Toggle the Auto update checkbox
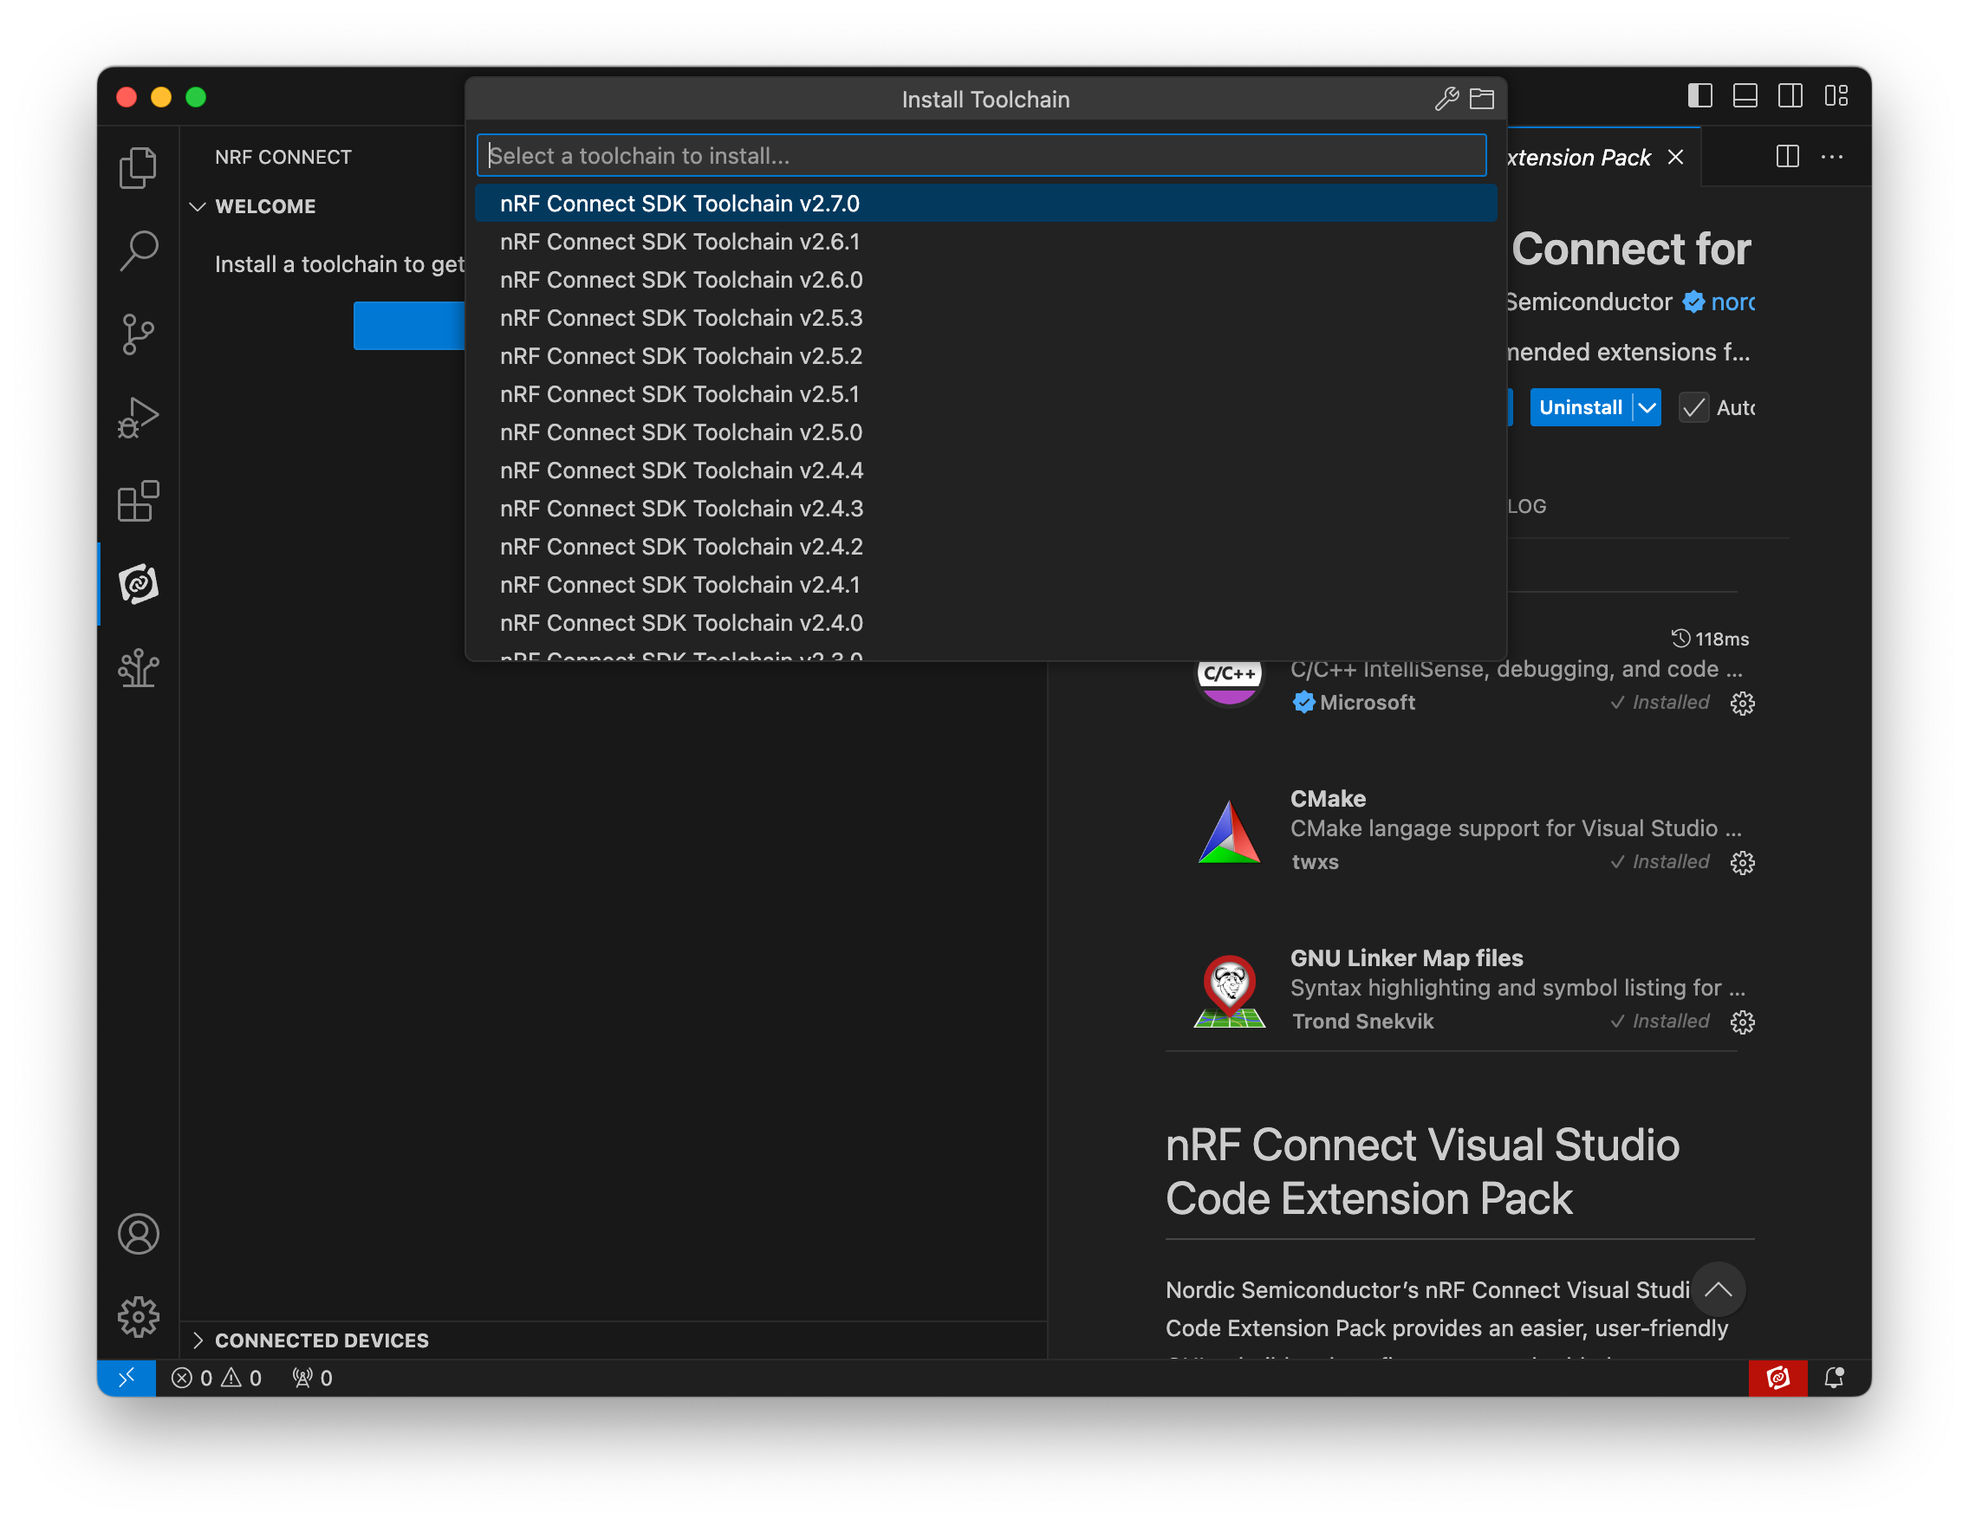 [x=1693, y=407]
